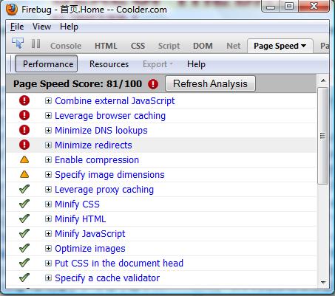The image size is (335, 296).
Task: Click the Firebug inspect element icon
Action: click(x=18, y=44)
